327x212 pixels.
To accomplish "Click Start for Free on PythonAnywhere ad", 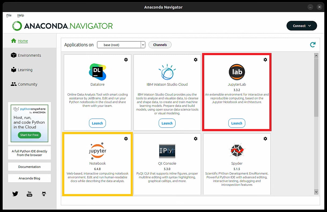I will click(x=29, y=135).
